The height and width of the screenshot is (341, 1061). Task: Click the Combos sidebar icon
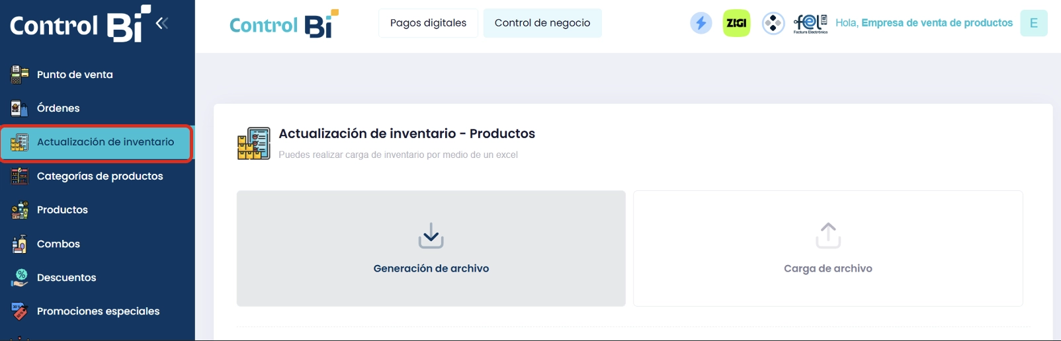point(20,244)
